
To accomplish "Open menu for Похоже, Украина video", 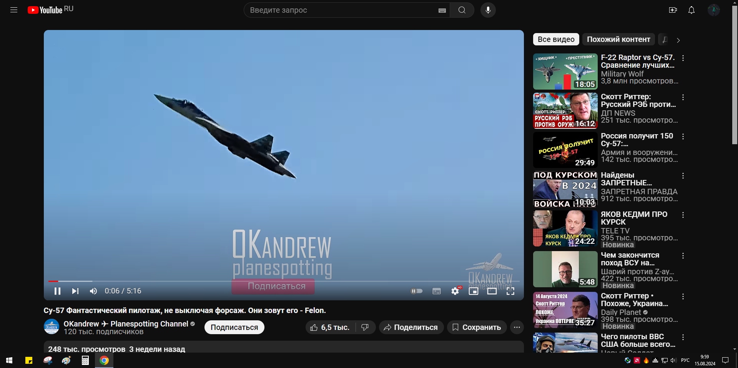I will pyautogui.click(x=683, y=296).
